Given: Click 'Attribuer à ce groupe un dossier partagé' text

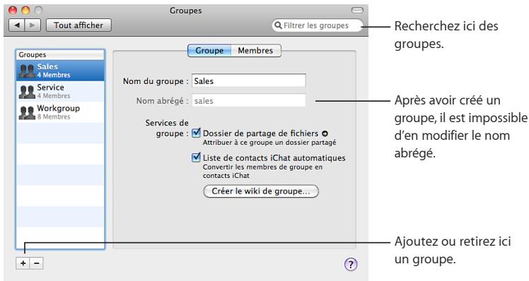Looking at the screenshot, I should coord(269,143).
